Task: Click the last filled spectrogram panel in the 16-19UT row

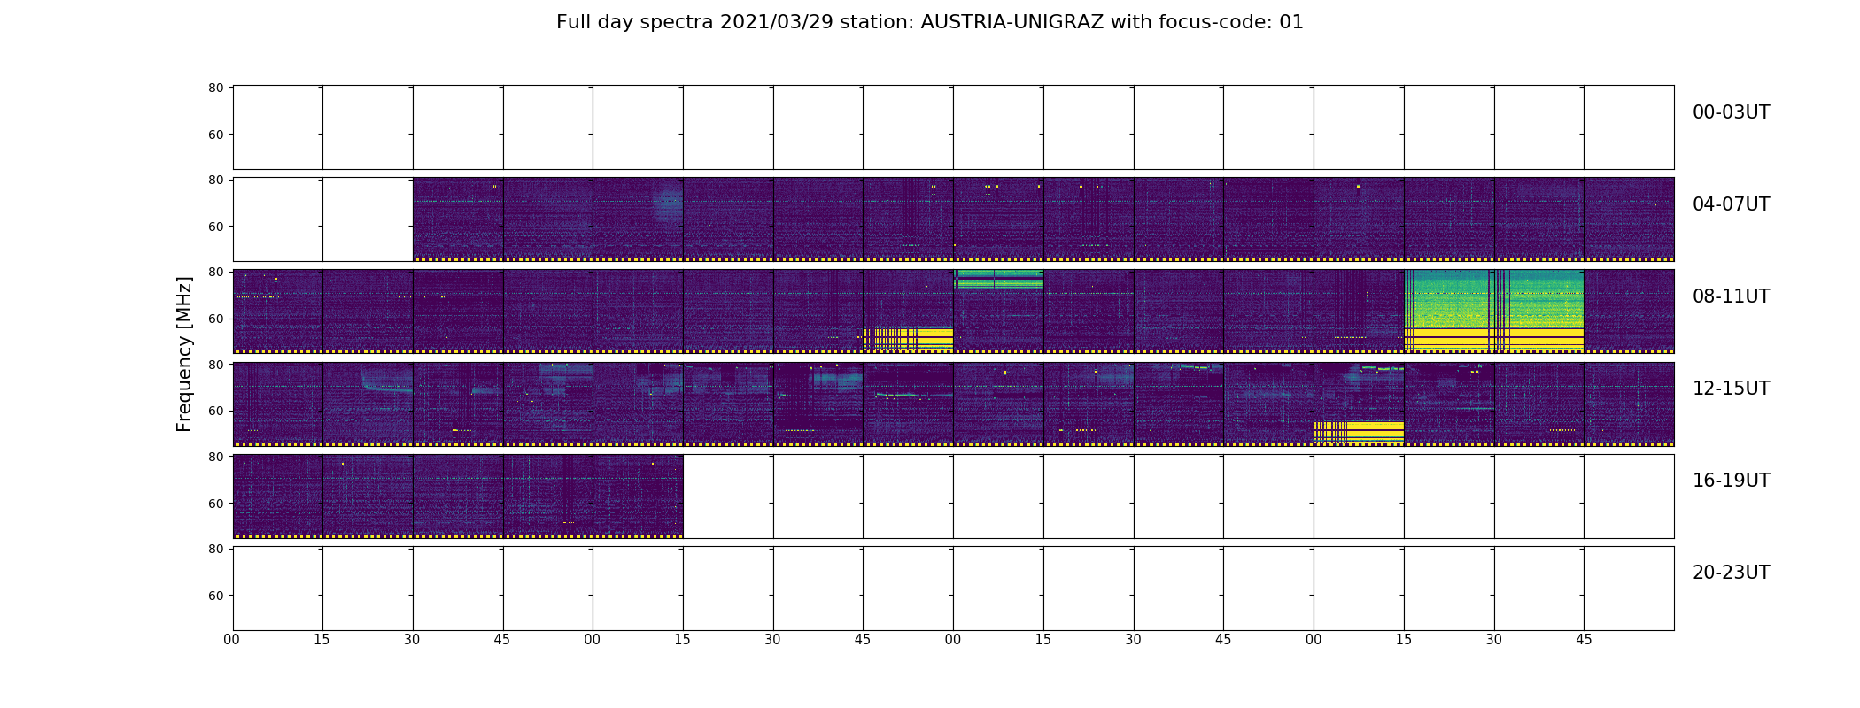Action: pyautogui.click(x=638, y=496)
